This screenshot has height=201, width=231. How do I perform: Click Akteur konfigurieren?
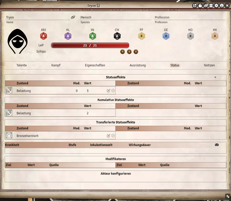[x=116, y=173]
